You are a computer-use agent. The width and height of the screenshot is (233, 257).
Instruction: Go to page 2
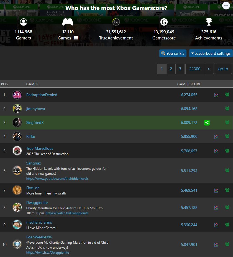pyautogui.click(x=171, y=69)
